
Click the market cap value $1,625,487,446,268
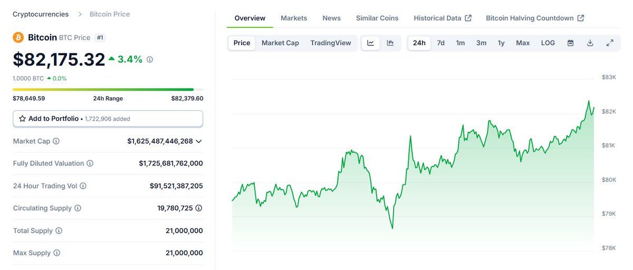pyautogui.click(x=160, y=141)
